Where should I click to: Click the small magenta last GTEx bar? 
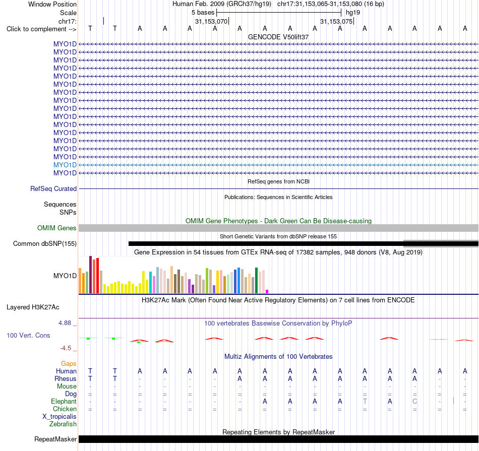pyautogui.click(x=267, y=292)
